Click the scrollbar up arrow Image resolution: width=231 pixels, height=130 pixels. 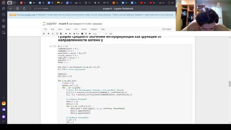click(x=230, y=38)
